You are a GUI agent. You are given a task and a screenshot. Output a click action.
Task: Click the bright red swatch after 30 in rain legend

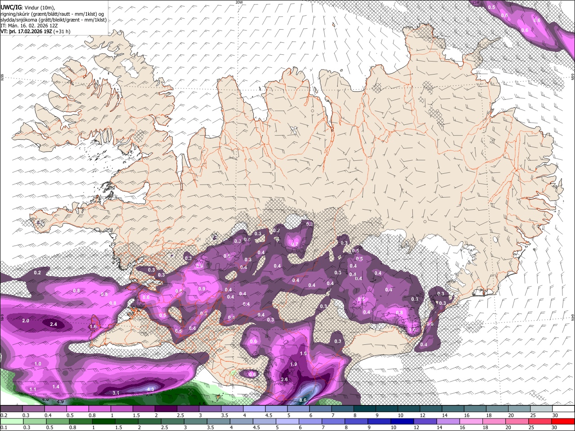563,421
